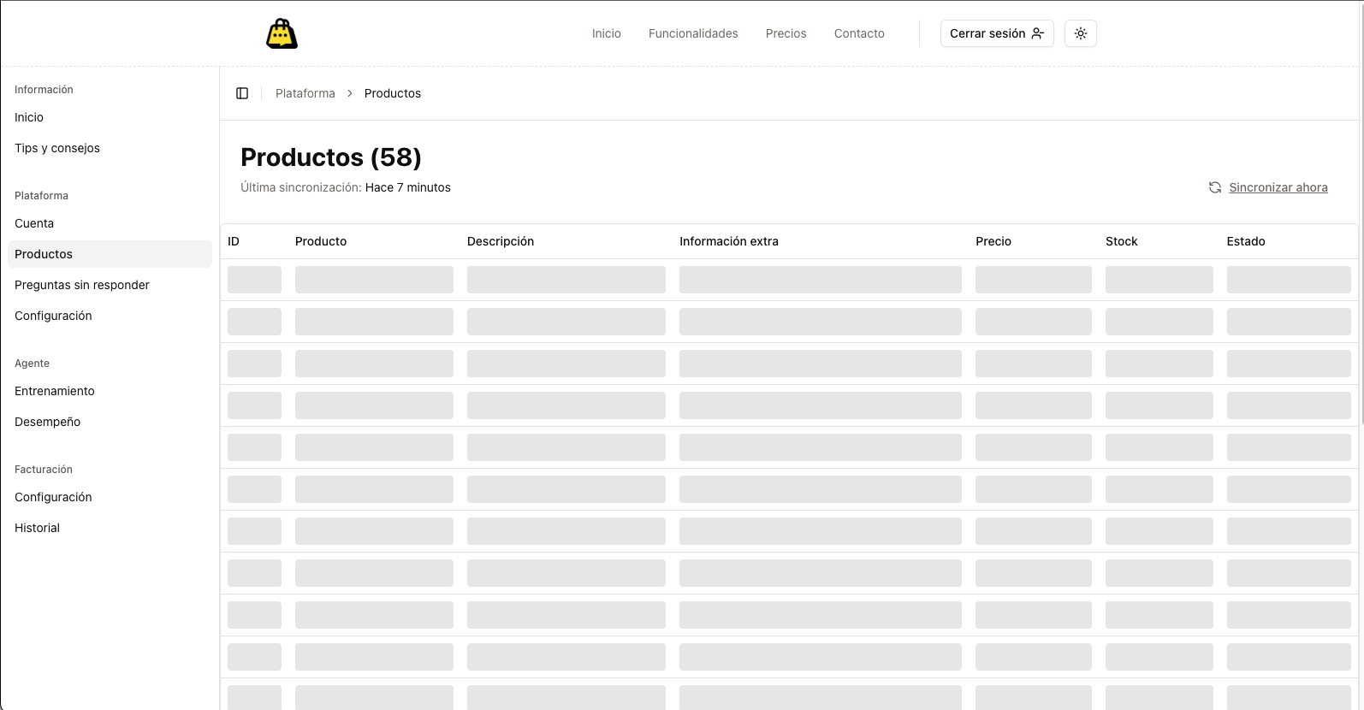1364x710 pixels.
Task: Click the Precio column header
Action: pyautogui.click(x=993, y=241)
